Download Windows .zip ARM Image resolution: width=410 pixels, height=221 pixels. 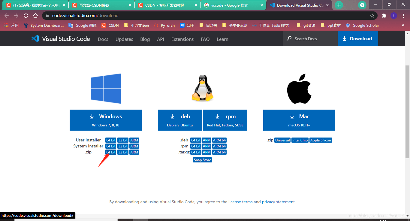134,152
